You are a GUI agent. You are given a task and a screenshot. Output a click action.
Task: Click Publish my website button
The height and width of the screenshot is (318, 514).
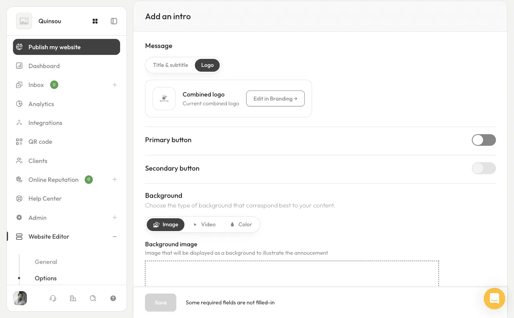[67, 47]
